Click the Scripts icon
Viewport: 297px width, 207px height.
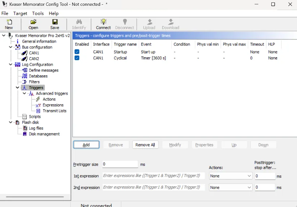25,116
